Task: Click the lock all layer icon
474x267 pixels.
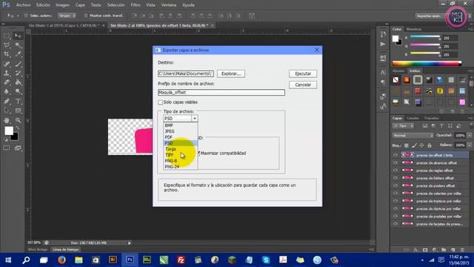Action: point(430,145)
